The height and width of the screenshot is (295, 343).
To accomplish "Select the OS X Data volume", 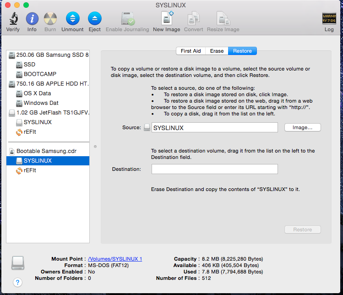I will click(x=48, y=93).
